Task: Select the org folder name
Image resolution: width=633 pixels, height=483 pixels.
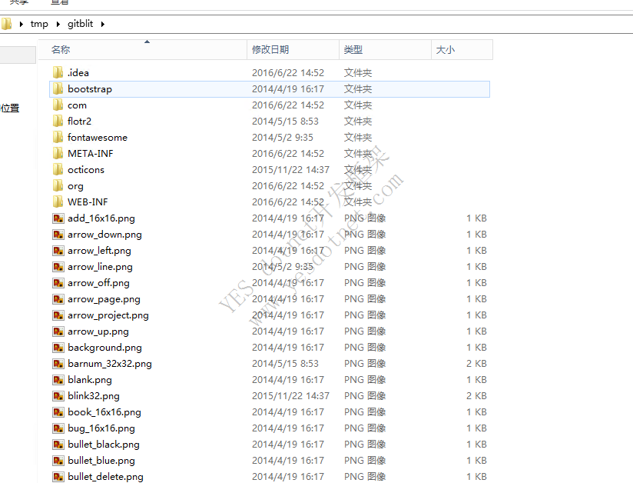Action: 75,186
